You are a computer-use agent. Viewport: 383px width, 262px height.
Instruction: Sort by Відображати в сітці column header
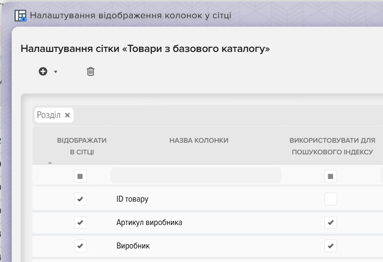click(82, 146)
